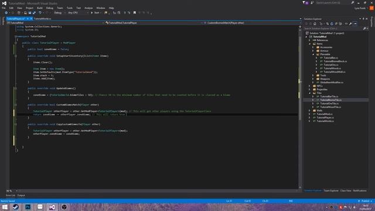375x211 pixels.
Task: Open the Error List panel tab
Action: point(11,195)
